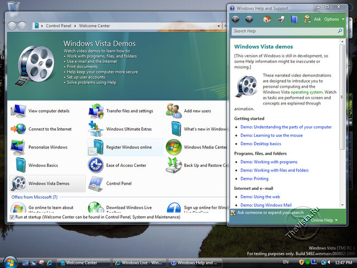Switch to Windows Live taskbar button
The width and height of the screenshot is (357, 268).
tap(139, 263)
